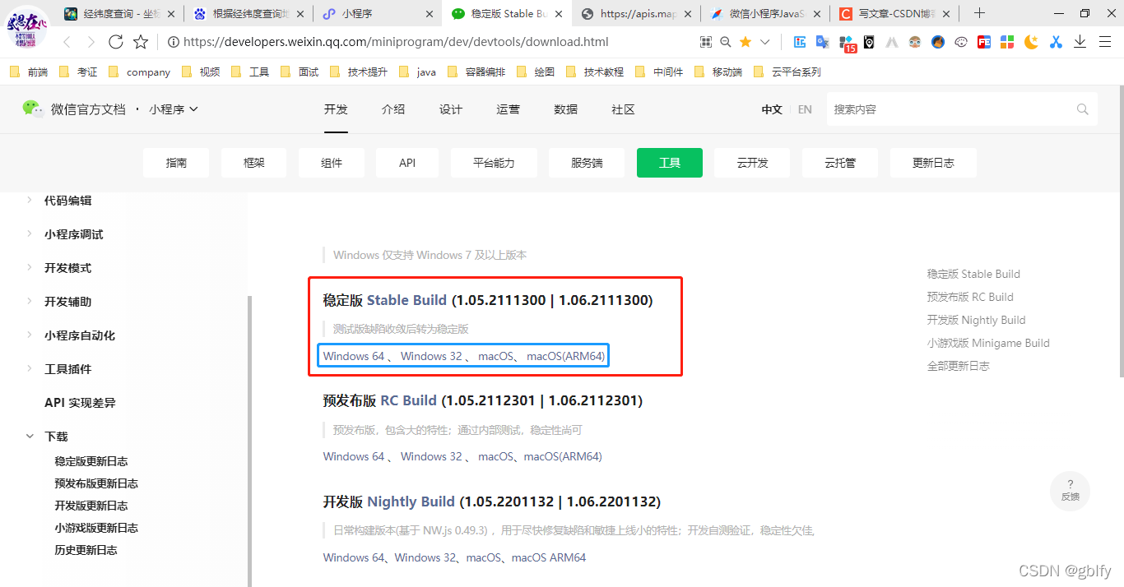Click the 搜索内容 search input
This screenshot has height=587, width=1124.
950,109
